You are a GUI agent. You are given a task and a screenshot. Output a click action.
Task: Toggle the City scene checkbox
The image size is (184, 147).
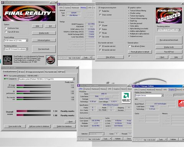(100, 37)
